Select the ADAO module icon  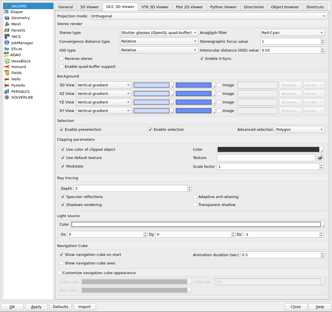coord(6,55)
